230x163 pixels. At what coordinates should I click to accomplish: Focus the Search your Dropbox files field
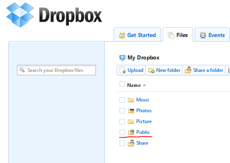(56, 70)
